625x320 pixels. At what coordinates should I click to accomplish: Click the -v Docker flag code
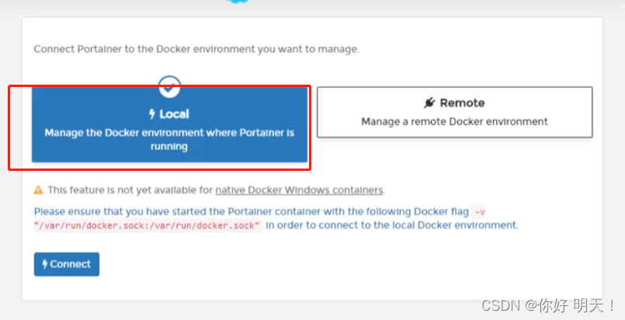[480, 211]
